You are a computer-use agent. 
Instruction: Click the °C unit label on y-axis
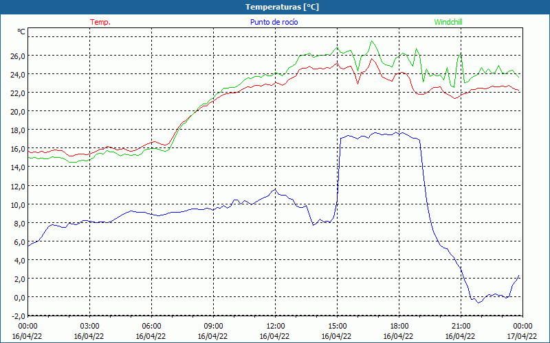(21, 32)
